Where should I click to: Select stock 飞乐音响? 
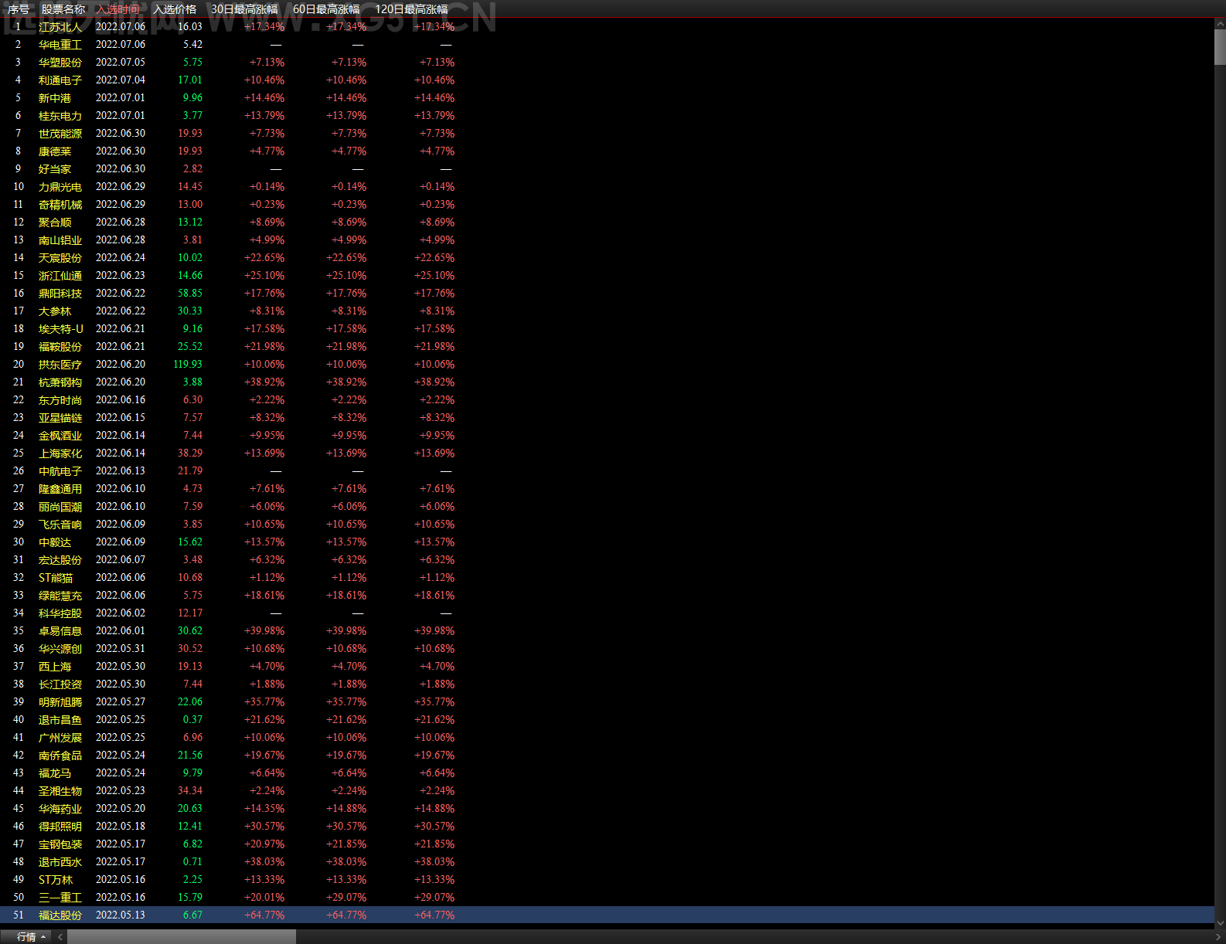point(60,525)
